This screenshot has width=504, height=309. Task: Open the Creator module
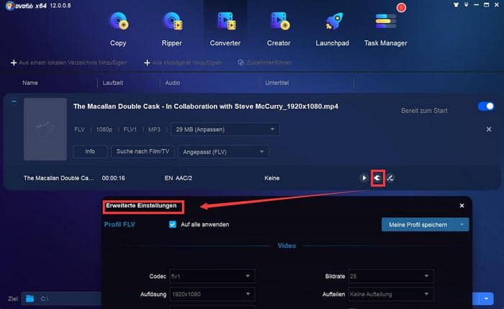click(x=279, y=29)
